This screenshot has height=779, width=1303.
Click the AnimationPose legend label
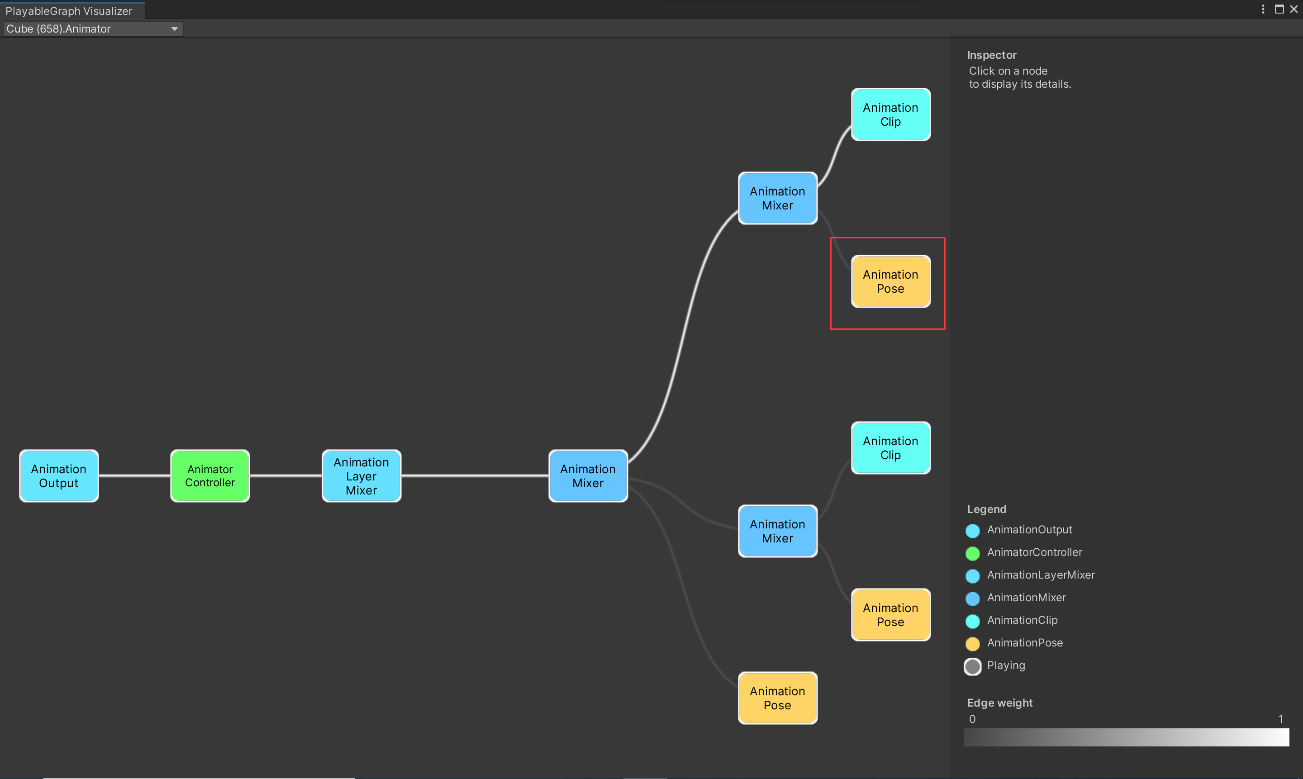tap(1025, 642)
